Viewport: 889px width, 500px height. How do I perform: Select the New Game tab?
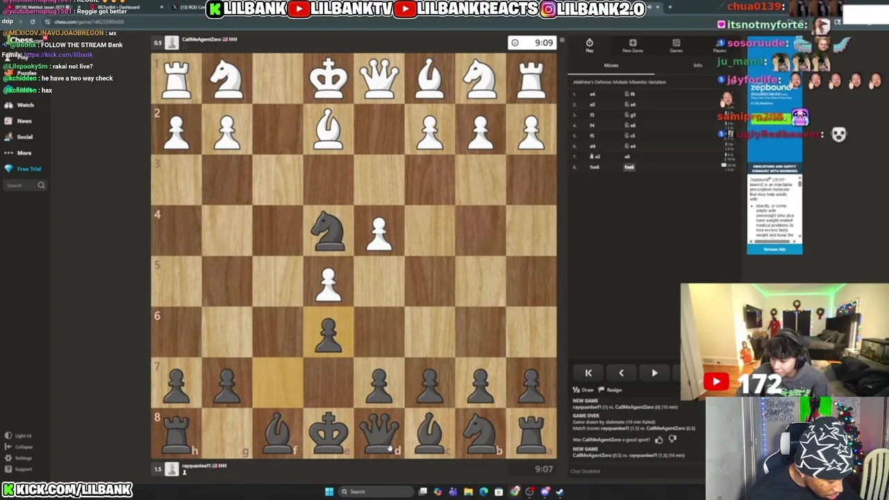pos(633,46)
